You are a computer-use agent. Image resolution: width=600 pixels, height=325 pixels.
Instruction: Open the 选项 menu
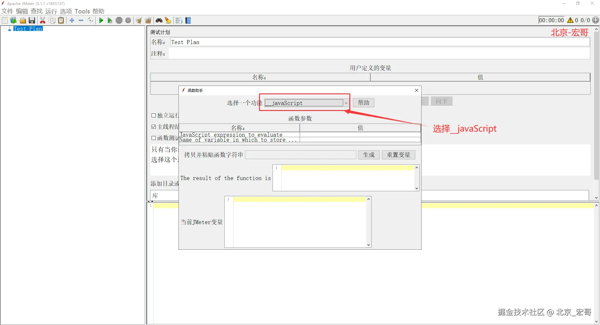(66, 11)
